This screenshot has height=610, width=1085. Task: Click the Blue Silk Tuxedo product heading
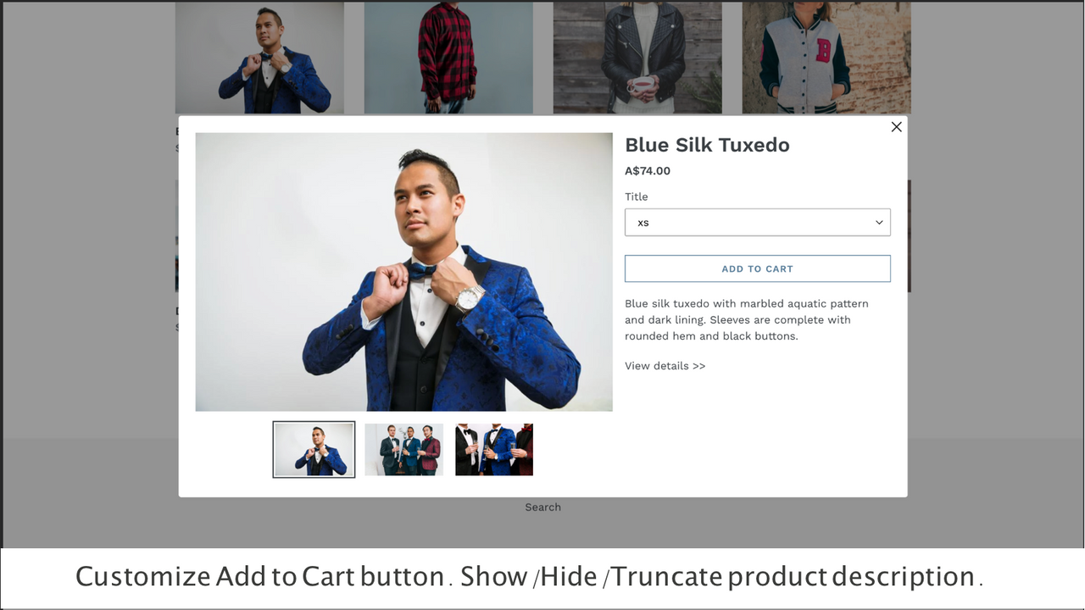point(707,145)
